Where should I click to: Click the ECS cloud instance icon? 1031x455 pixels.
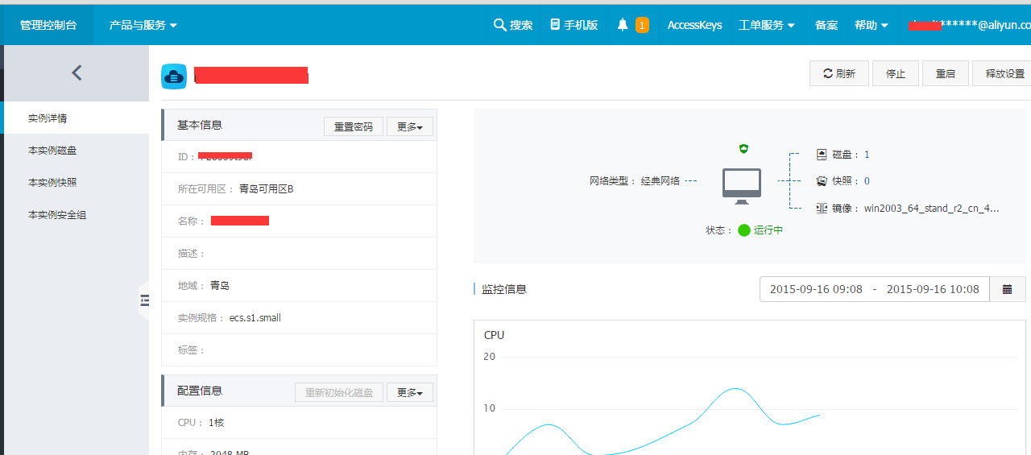174,76
